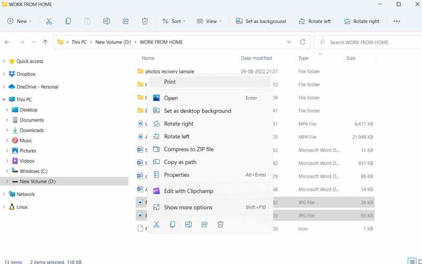The width and height of the screenshot is (422, 264).
Task: Click the Rename icon in the toolbar
Action: (106, 21)
